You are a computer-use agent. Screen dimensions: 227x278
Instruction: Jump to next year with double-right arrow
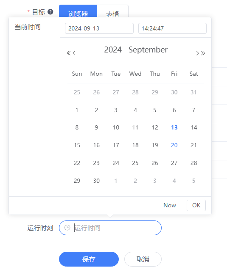tap(203, 53)
